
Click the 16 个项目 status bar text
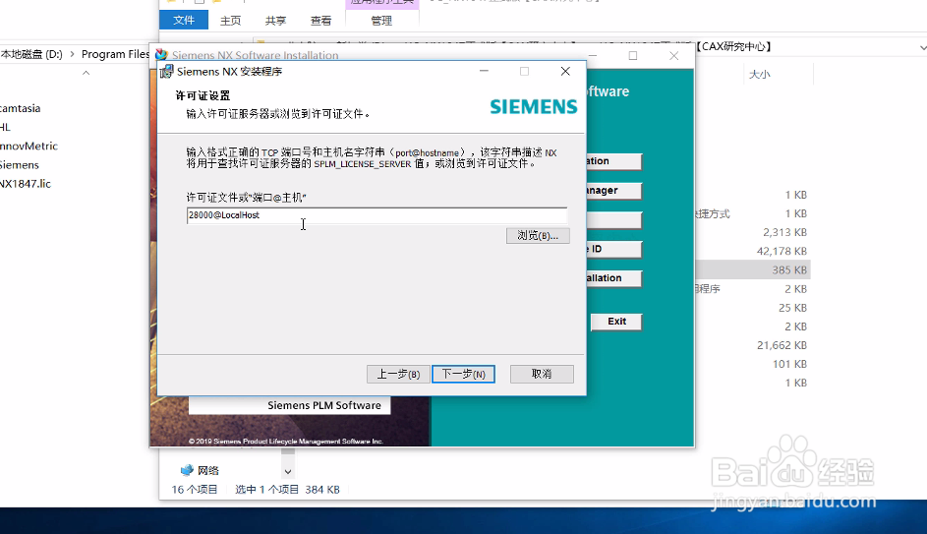[195, 490]
